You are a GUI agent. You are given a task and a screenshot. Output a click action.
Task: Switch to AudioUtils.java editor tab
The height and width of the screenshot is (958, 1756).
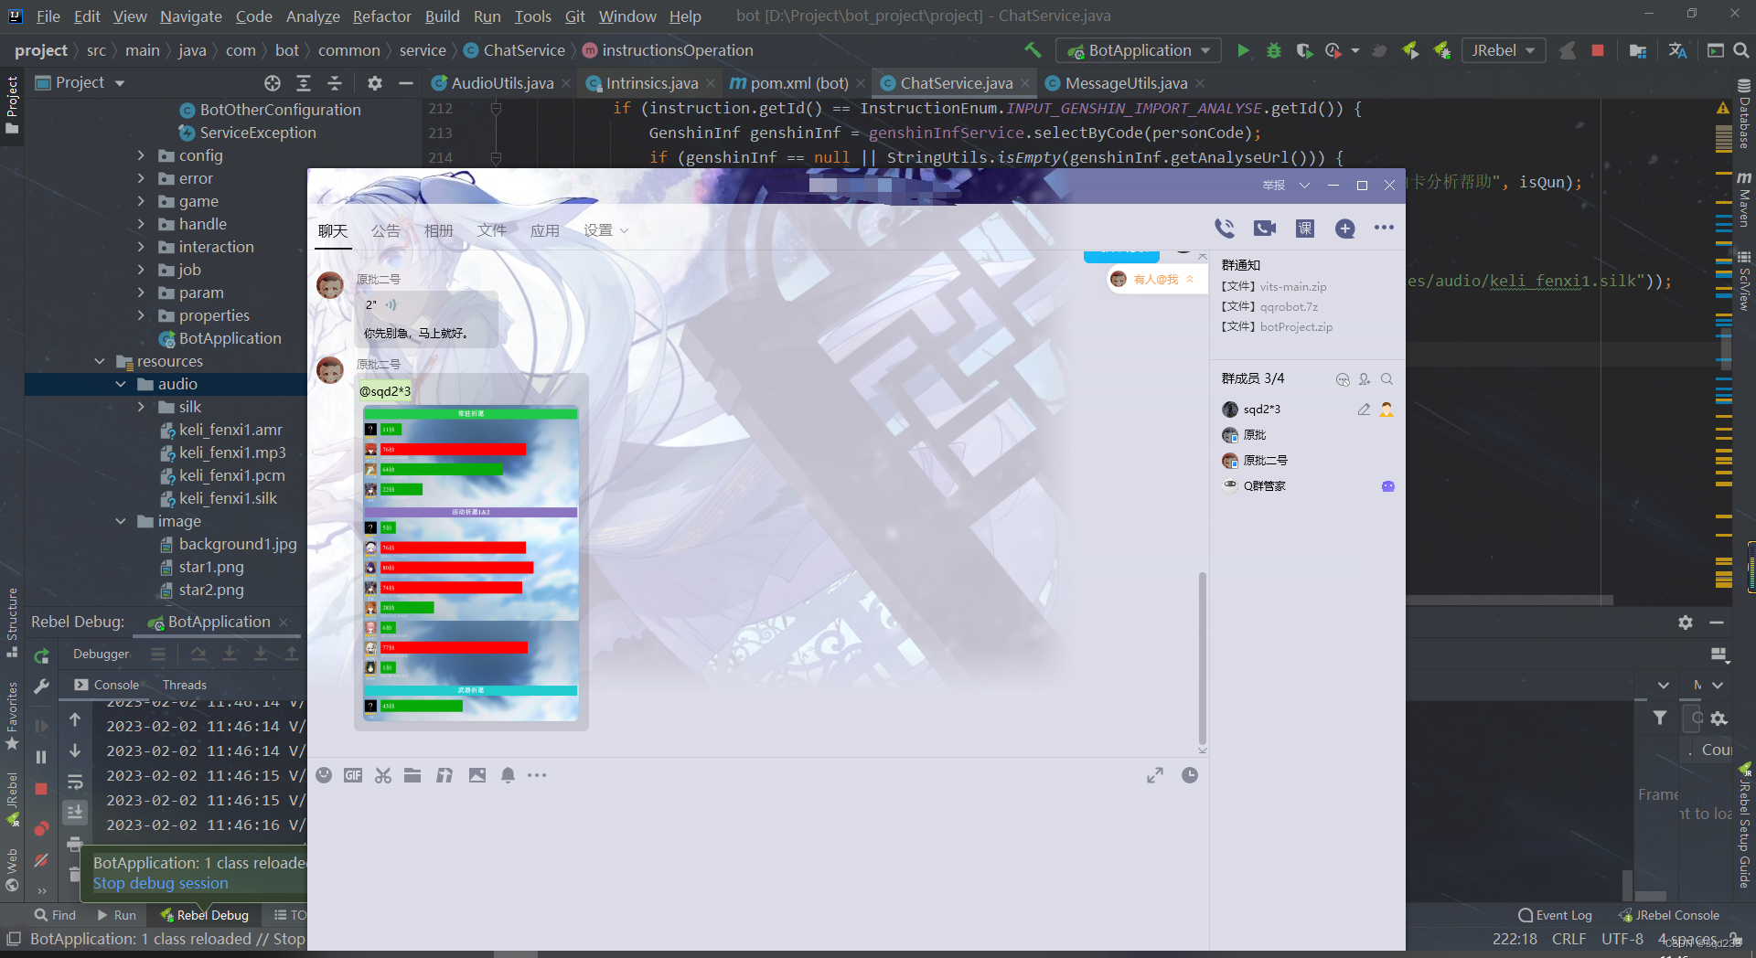point(502,83)
